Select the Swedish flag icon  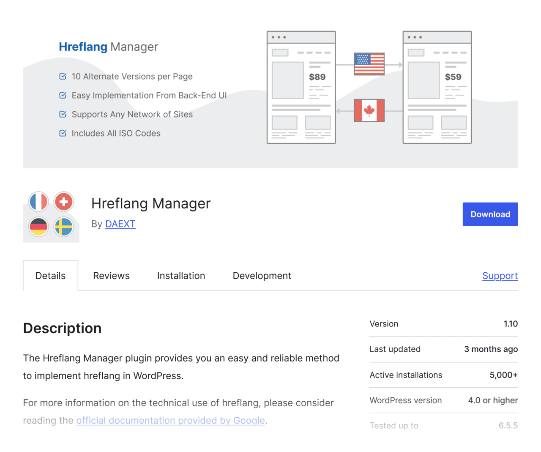[x=63, y=227]
